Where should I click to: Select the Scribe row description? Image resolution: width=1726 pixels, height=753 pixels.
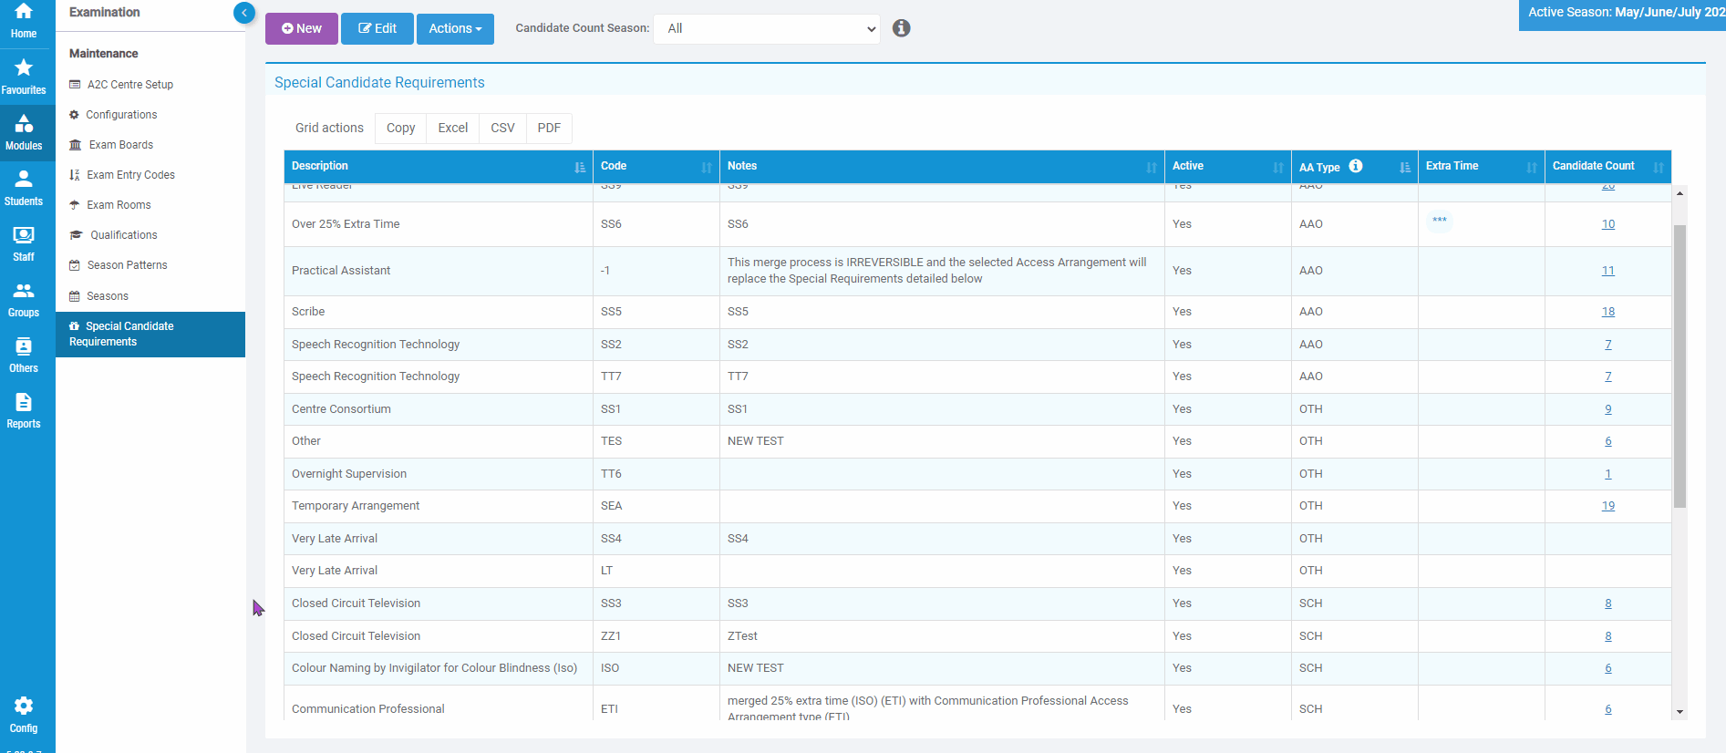pos(308,312)
